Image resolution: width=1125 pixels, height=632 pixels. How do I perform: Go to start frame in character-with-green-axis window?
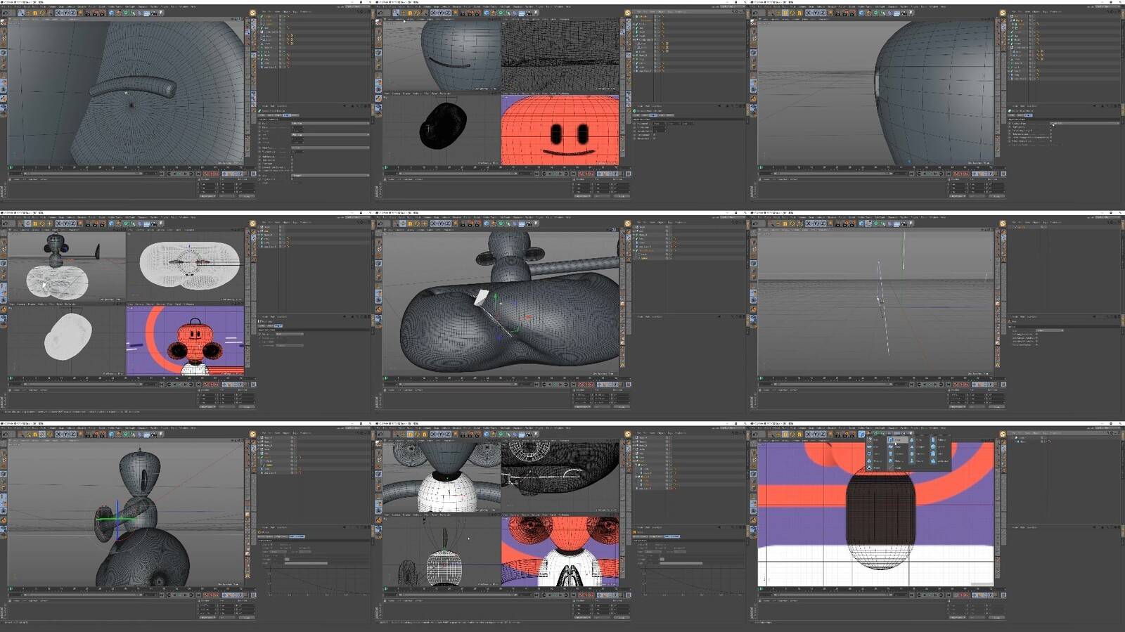162,595
